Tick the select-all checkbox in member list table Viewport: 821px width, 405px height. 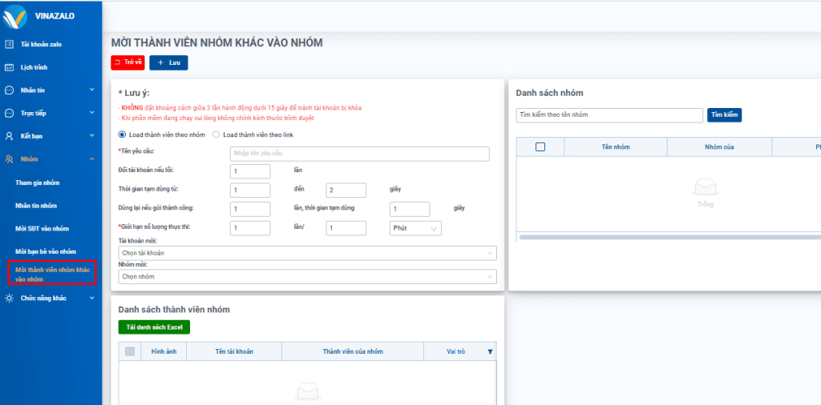130,351
